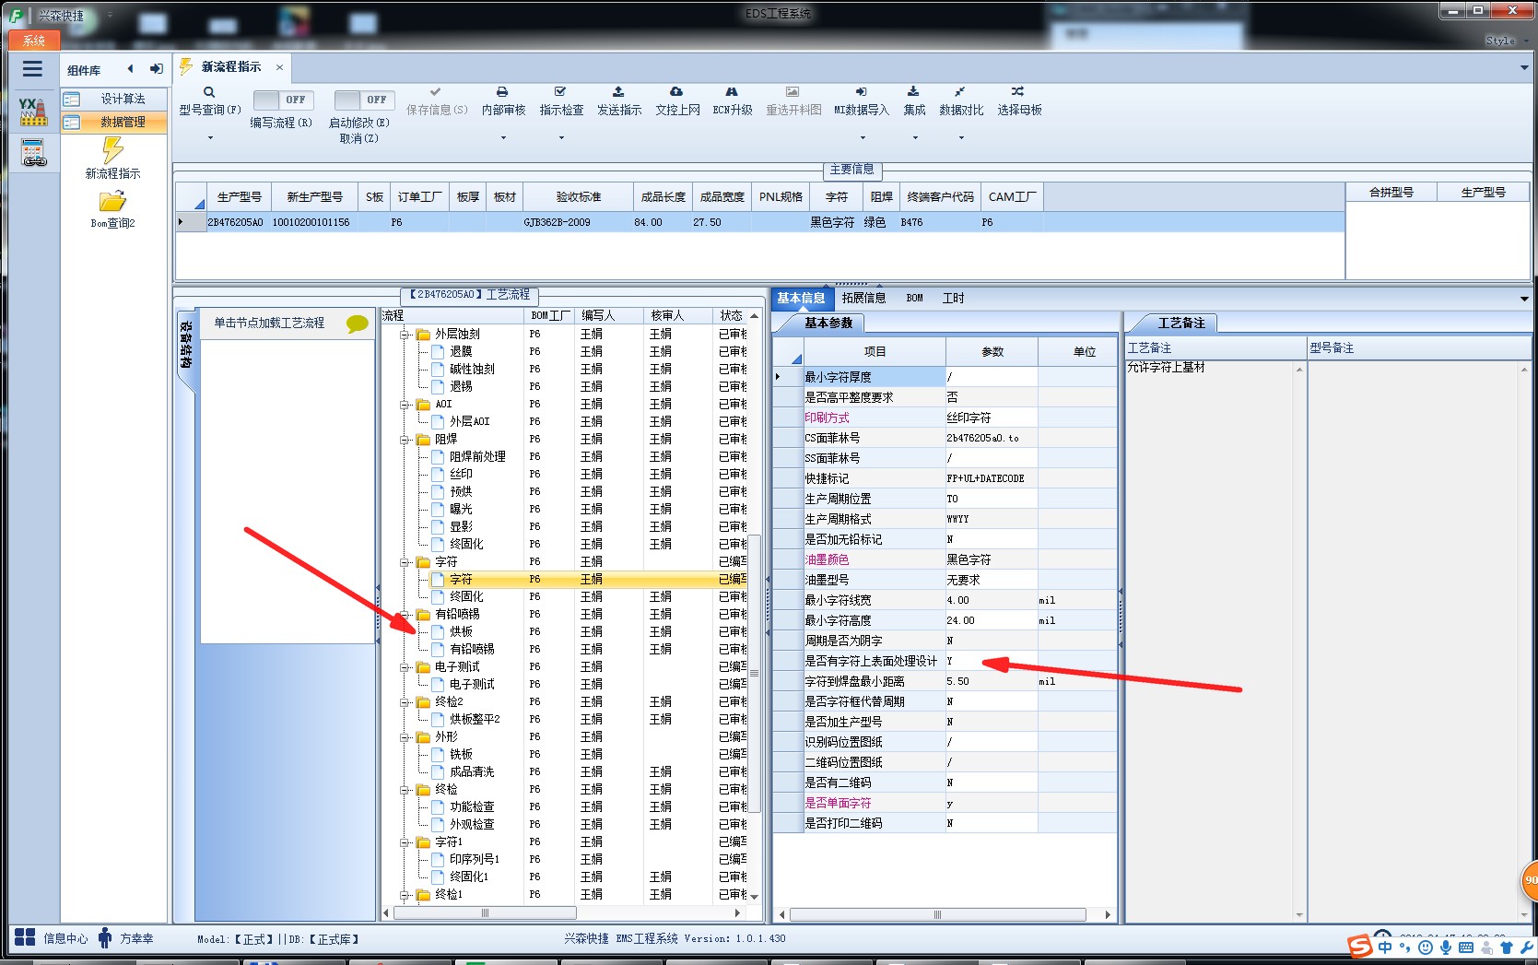Click the 生产型号 column header

click(239, 197)
